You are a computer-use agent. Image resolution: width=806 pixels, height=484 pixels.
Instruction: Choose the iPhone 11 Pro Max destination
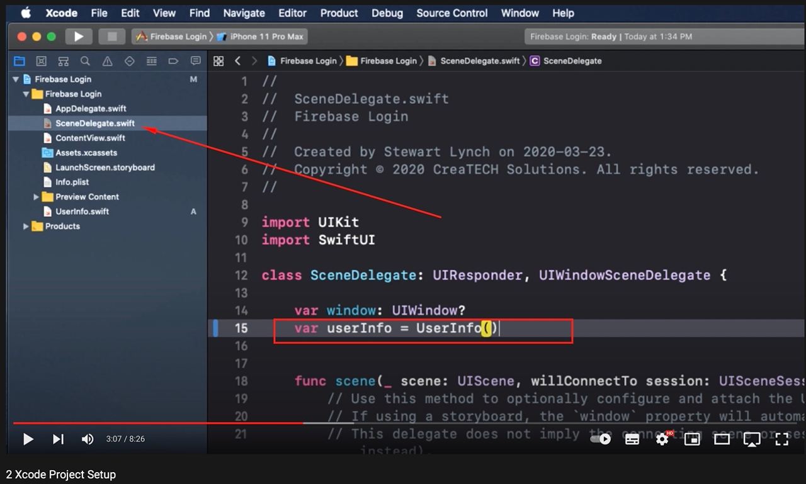(260, 37)
